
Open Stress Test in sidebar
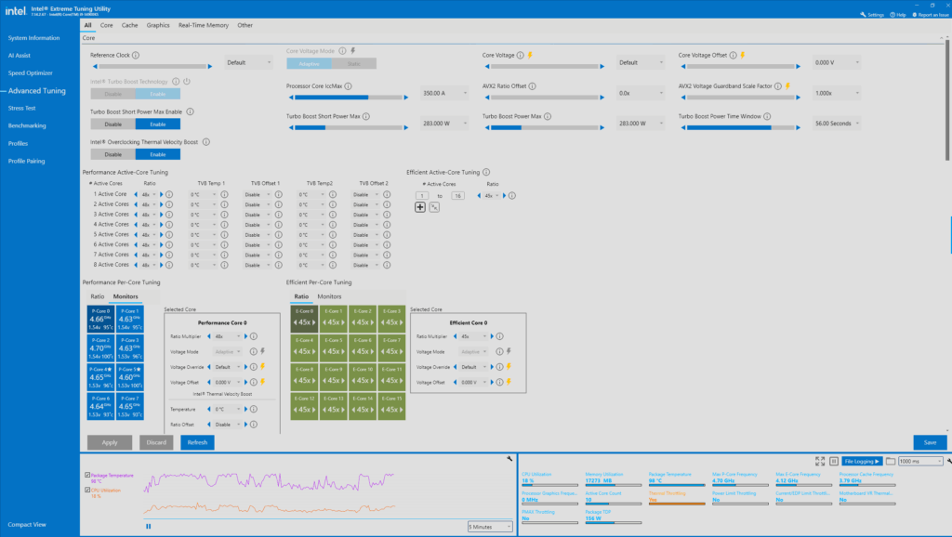pos(22,108)
